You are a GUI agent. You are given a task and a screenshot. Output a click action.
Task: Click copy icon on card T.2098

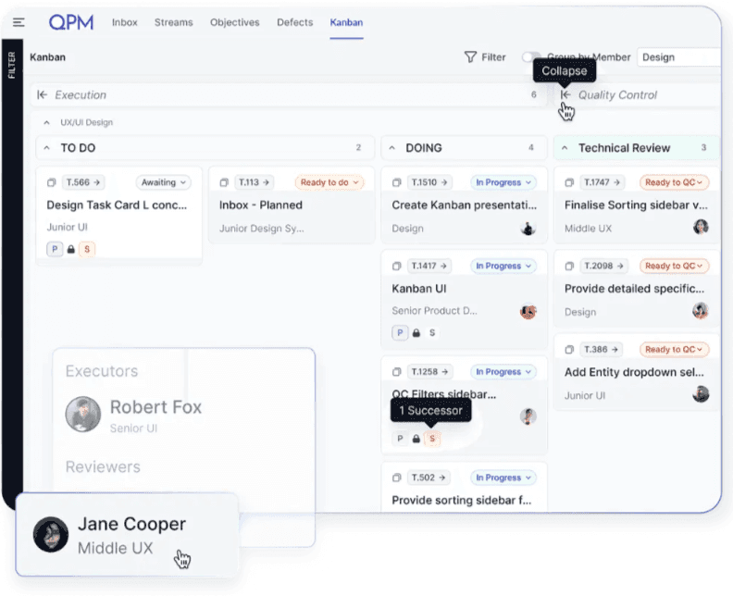pyautogui.click(x=569, y=266)
